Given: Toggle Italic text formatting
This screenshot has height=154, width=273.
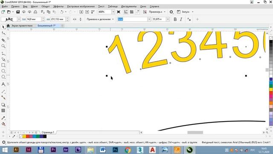Looking at the screenshot, I should coord(181,19).
